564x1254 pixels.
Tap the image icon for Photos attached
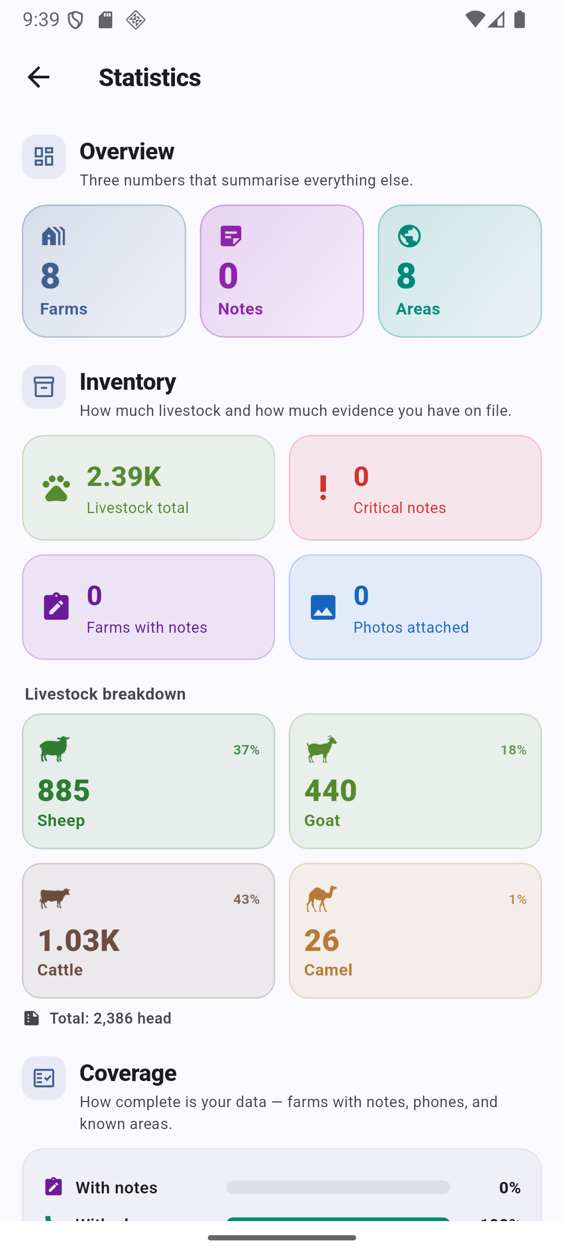323,607
